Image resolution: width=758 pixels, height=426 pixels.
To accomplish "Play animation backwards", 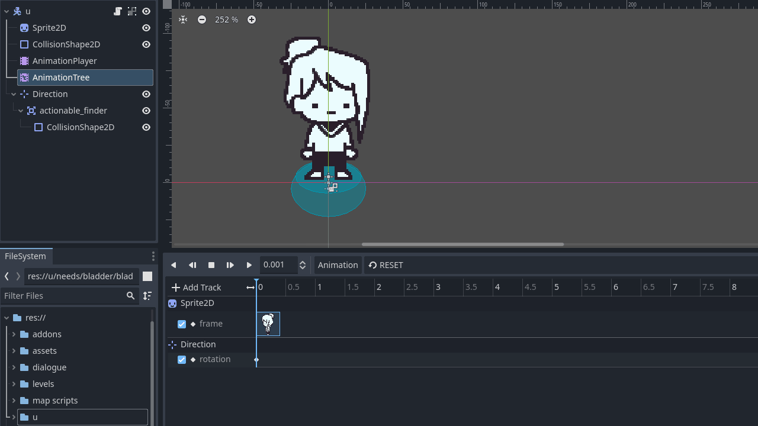I will tap(174, 265).
